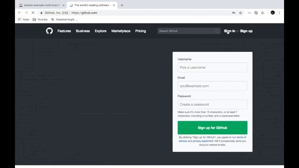This screenshot has width=299, height=168.
Task: Open the saved passwords key icon
Action: (234, 13)
